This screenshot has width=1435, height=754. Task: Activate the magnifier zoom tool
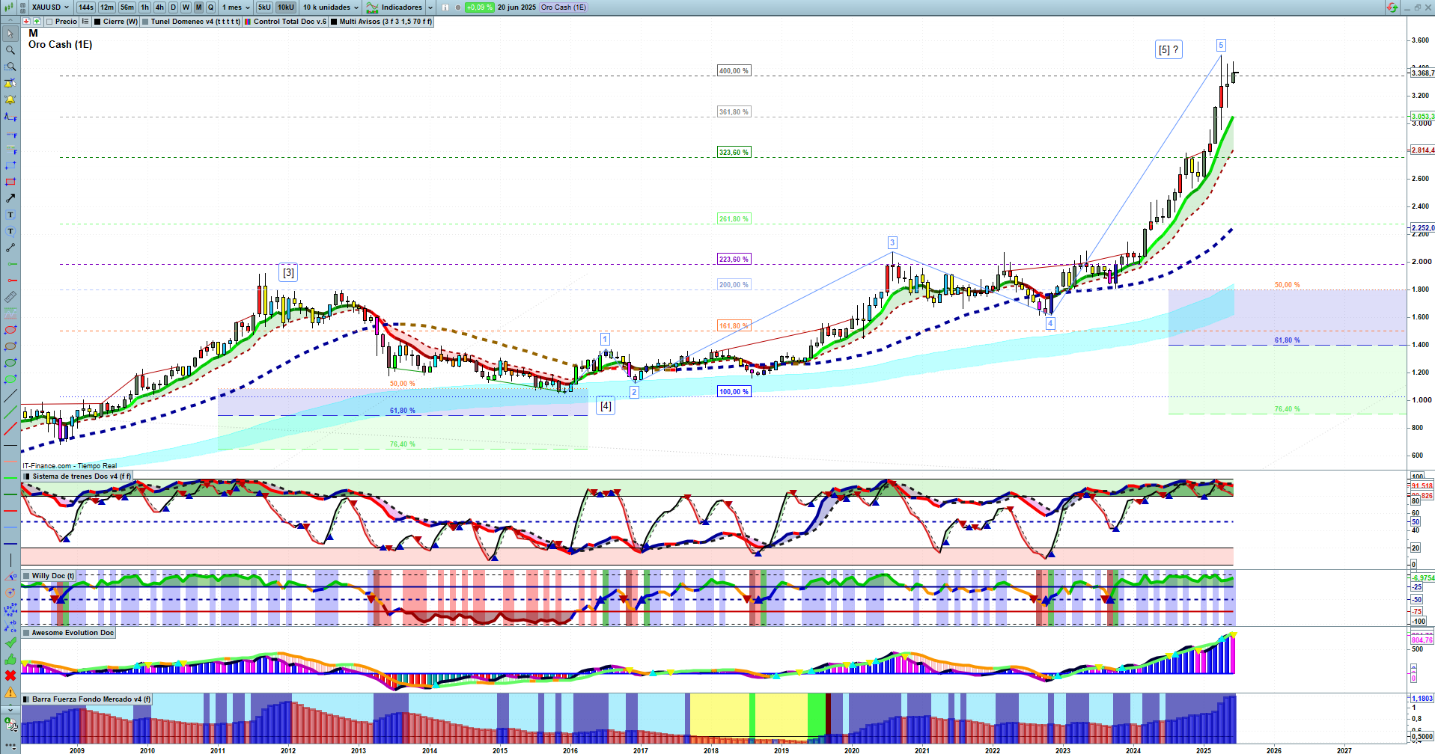(10, 50)
